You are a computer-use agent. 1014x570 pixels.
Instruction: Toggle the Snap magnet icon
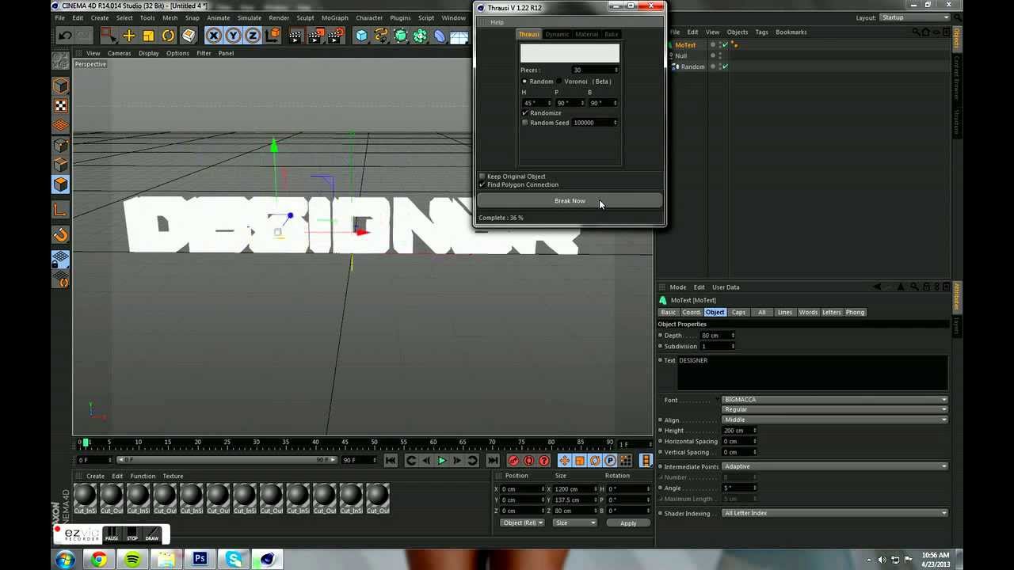61,235
